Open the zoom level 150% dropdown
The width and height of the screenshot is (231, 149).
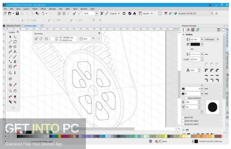tap(97, 14)
